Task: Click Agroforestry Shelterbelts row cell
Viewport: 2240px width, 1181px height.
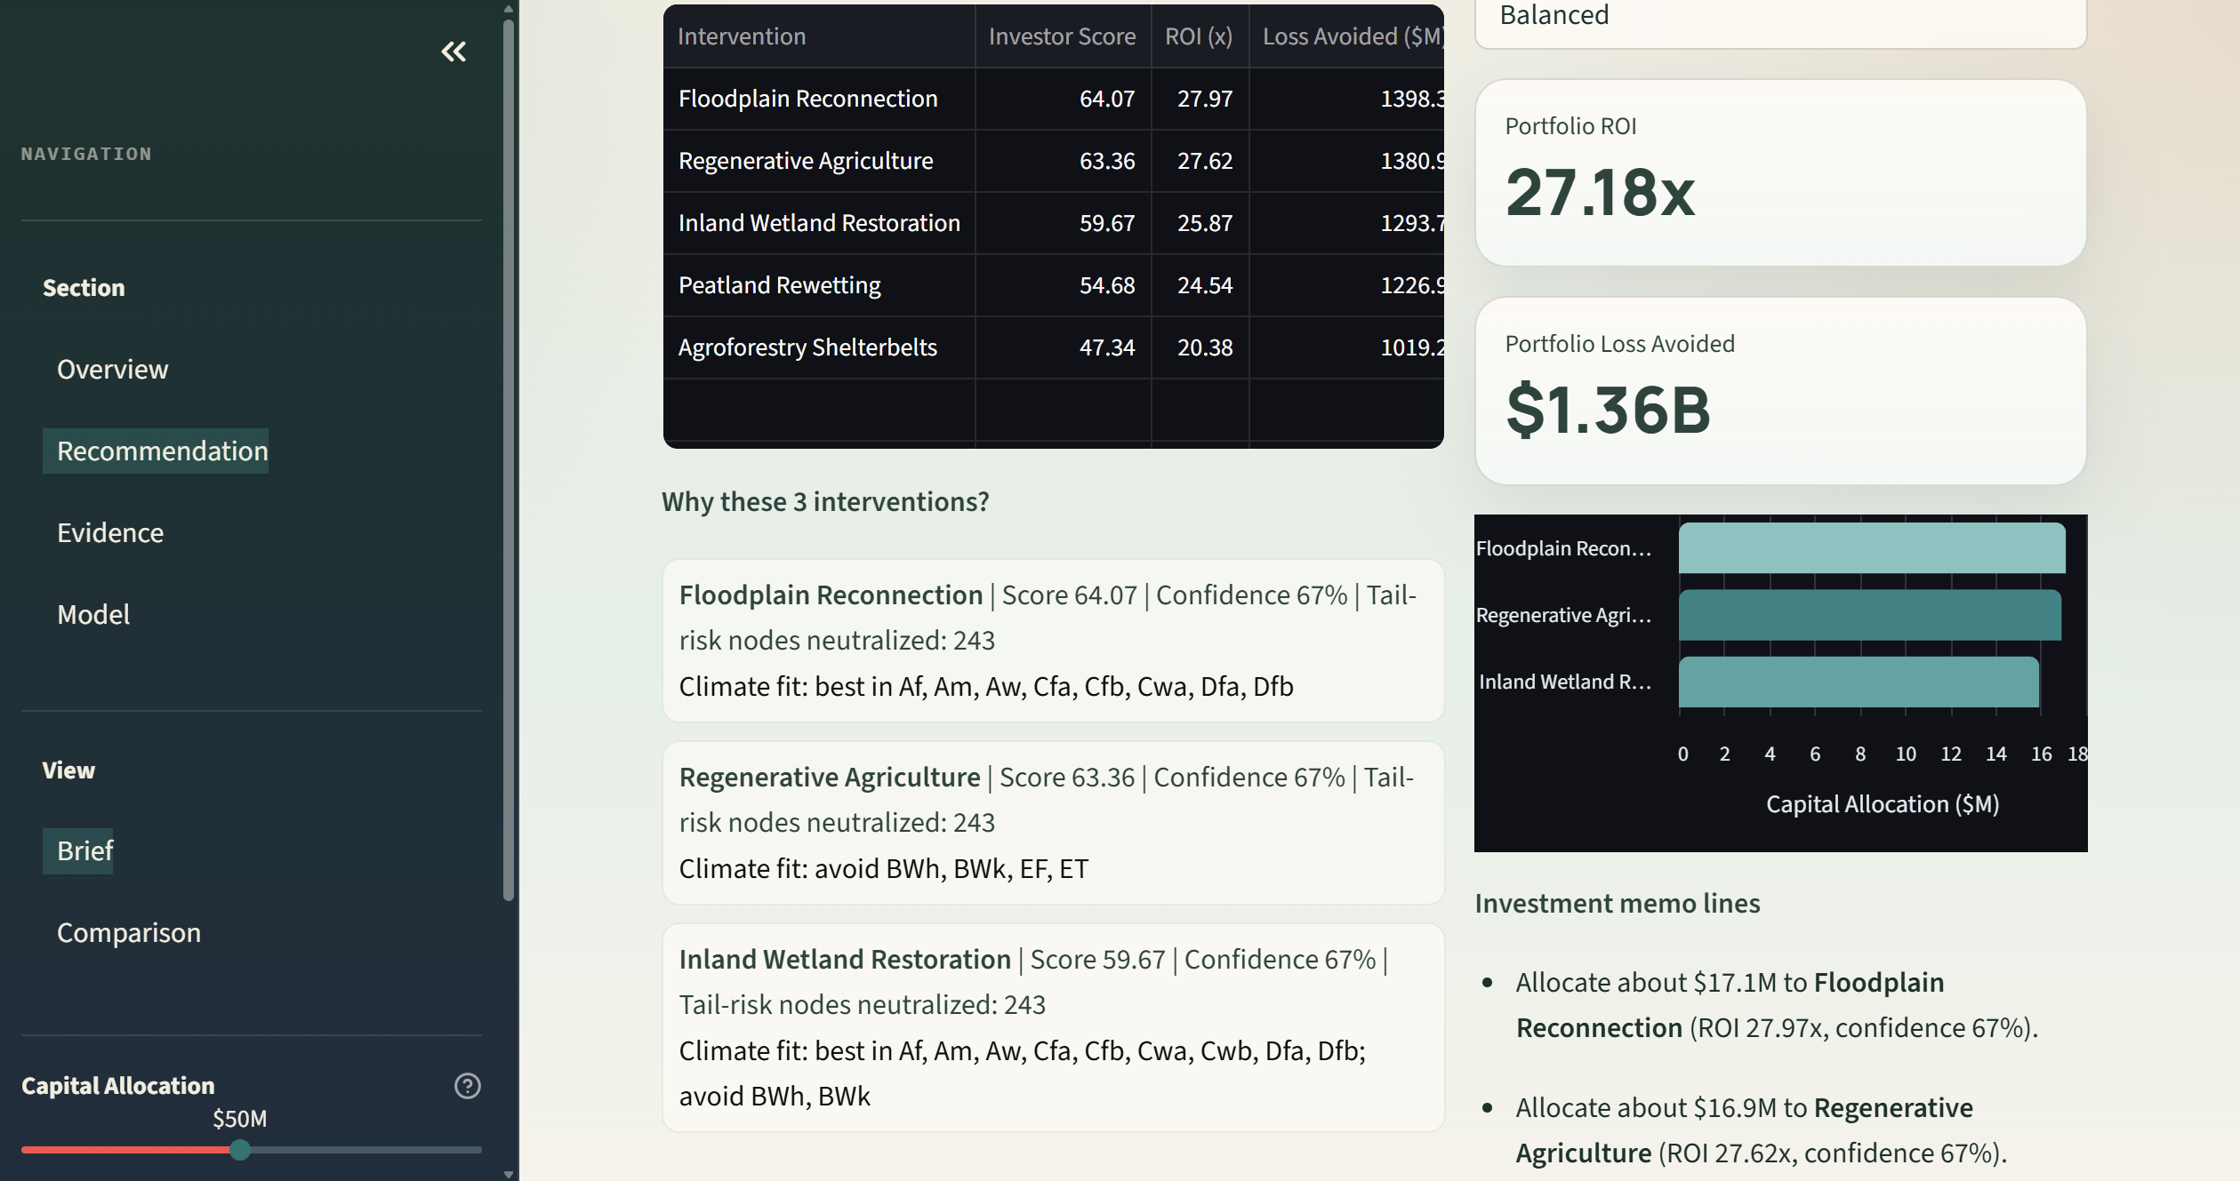Action: 807,347
